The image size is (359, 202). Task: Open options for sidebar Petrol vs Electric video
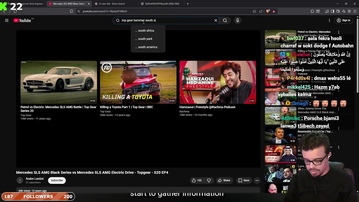point(339,33)
